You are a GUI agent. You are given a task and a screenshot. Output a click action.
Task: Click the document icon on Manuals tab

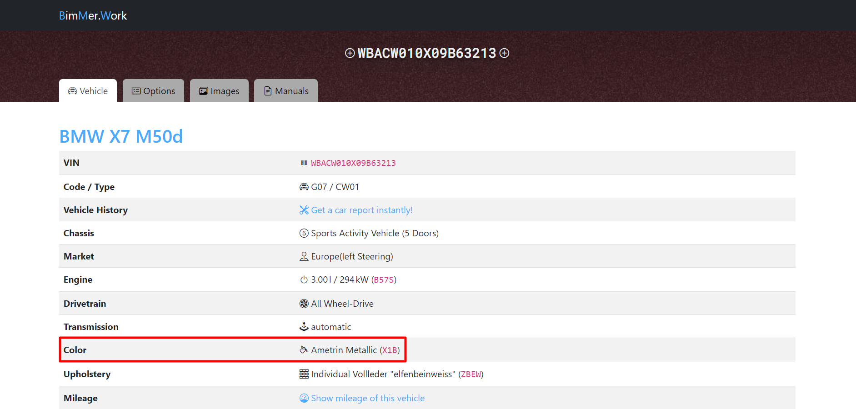point(268,91)
